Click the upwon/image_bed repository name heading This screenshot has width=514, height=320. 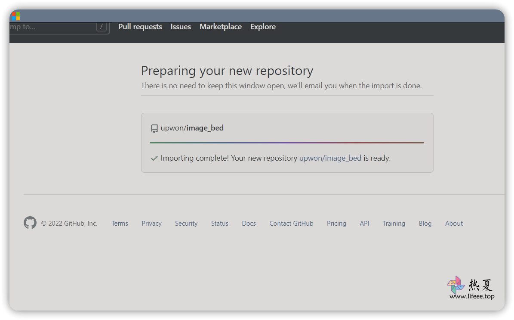192,128
